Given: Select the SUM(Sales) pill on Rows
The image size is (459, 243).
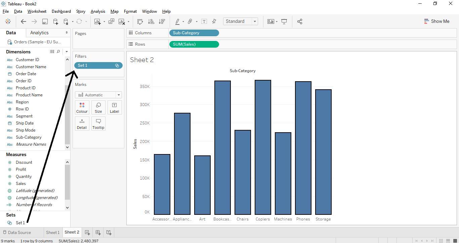Looking at the screenshot, I should [194, 44].
